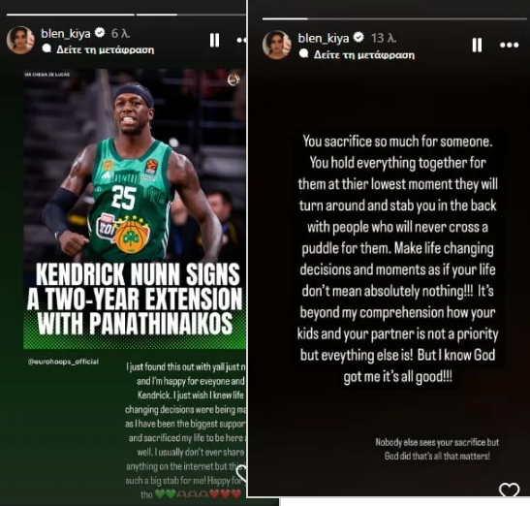Screen dimensions: 530x506
Task: Click verified badge next to left blen_kiya
Action: click(x=100, y=33)
